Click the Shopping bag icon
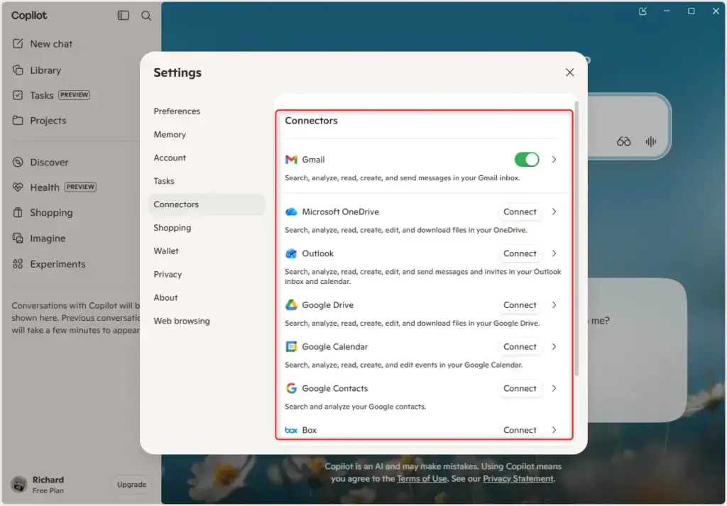This screenshot has height=506, width=727. tap(18, 212)
